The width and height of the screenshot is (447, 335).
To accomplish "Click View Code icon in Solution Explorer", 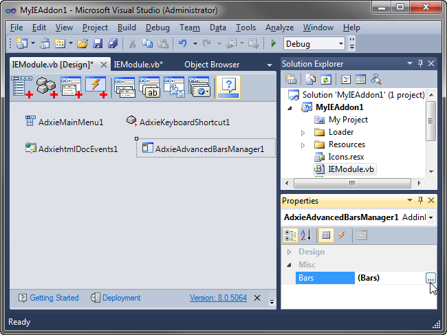I will click(x=345, y=79).
